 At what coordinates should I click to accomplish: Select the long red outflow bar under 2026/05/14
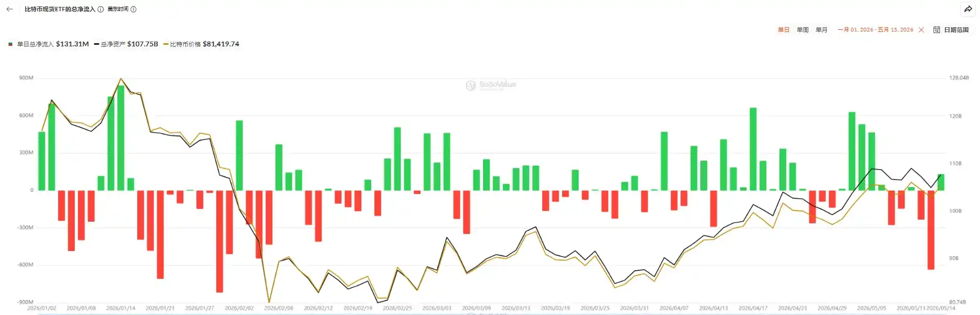[931, 230]
